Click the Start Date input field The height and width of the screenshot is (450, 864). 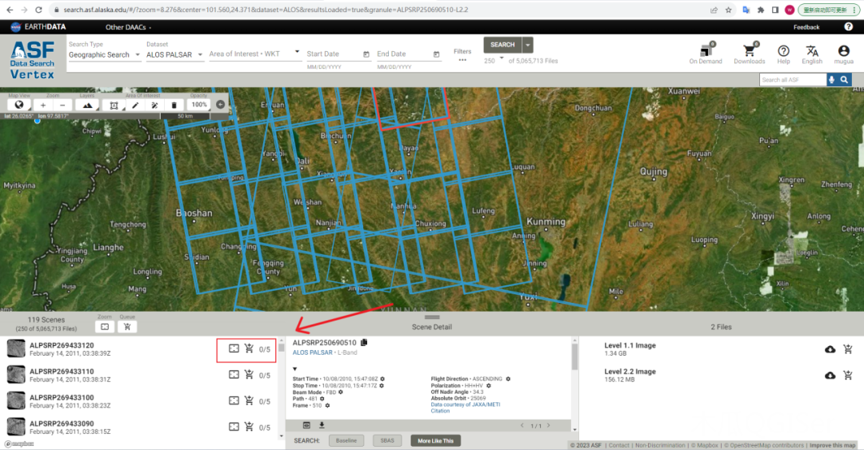[333, 54]
